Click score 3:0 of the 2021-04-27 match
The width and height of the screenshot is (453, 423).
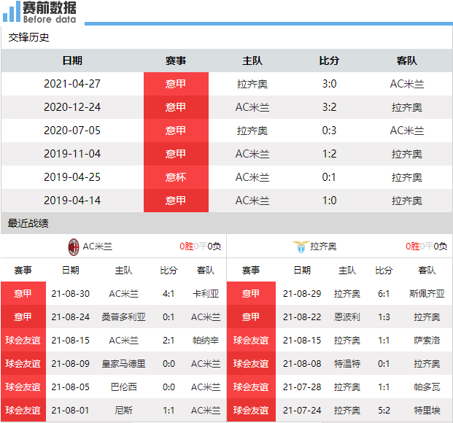pos(329,84)
